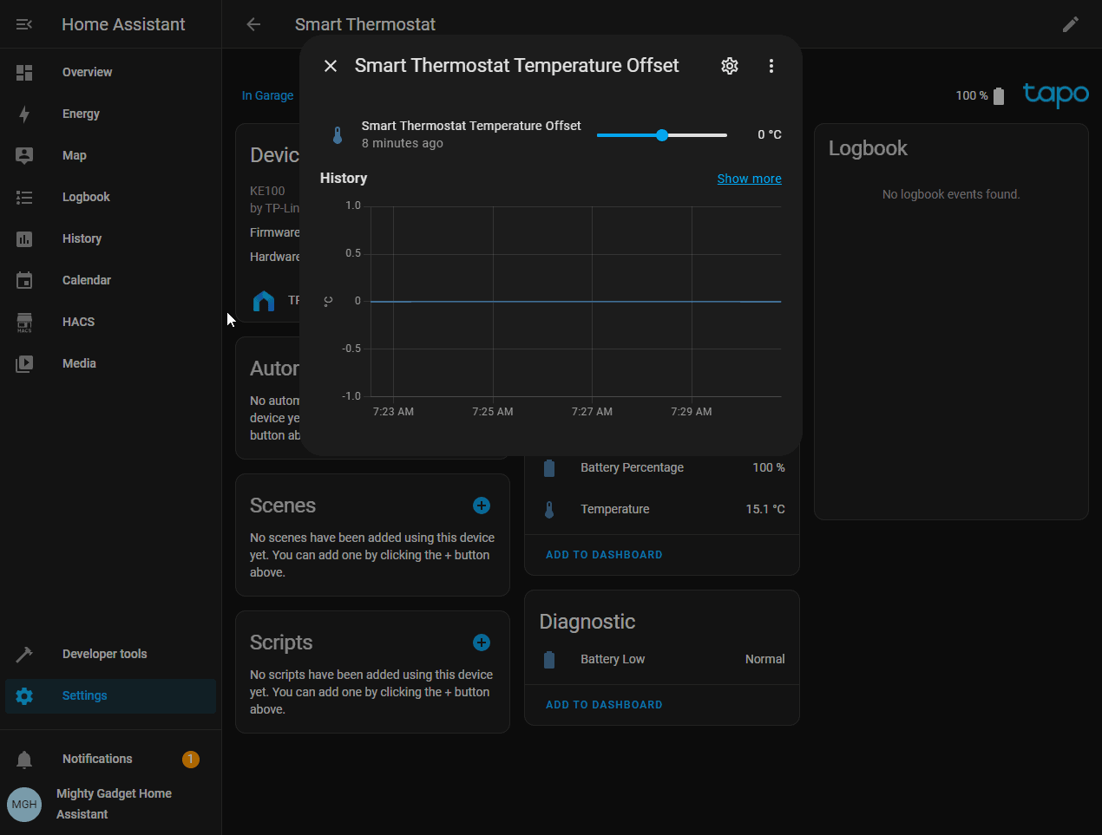Click the In Garage area link
This screenshot has height=835, width=1102.
[267, 95]
